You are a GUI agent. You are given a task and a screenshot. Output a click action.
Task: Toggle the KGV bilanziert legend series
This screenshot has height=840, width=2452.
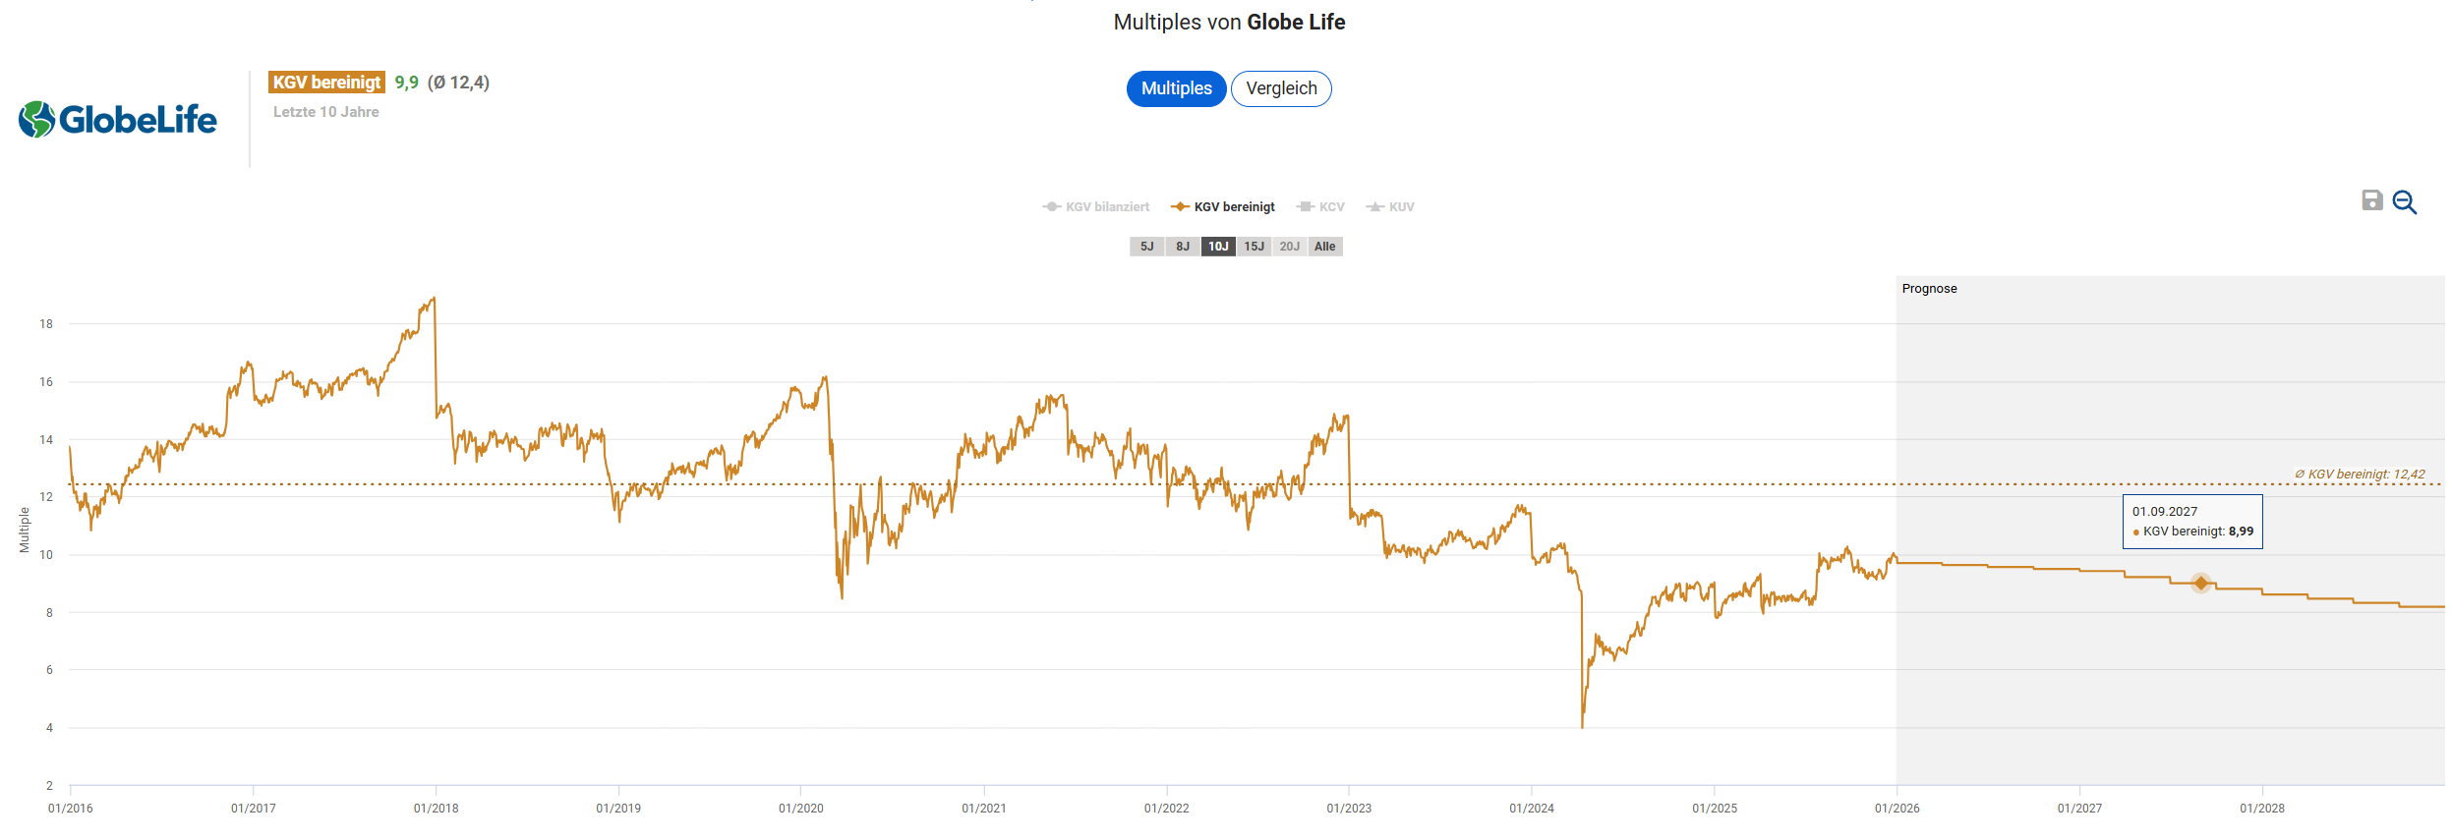(x=1096, y=207)
